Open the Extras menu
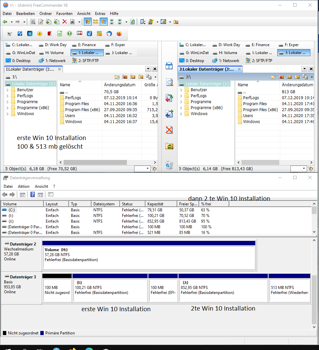The height and width of the screenshot is (350, 319). (x=100, y=13)
